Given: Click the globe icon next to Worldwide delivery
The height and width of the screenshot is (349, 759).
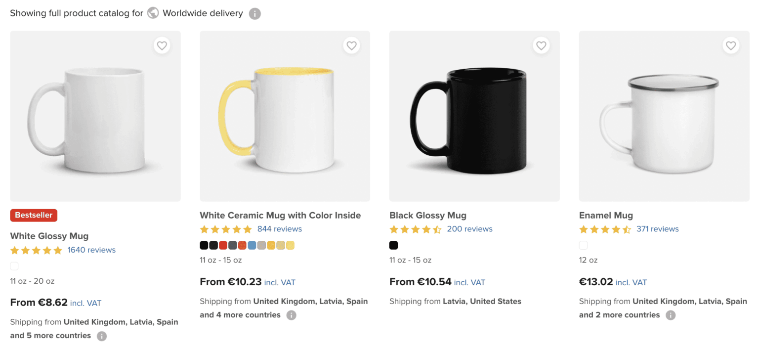Looking at the screenshot, I should [x=153, y=13].
